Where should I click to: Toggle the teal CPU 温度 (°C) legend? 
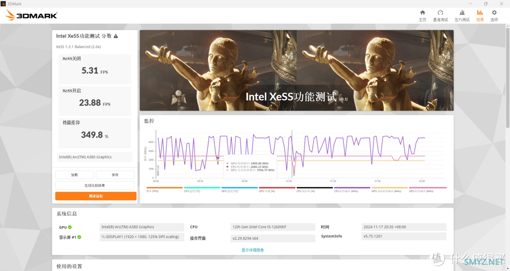(202, 189)
